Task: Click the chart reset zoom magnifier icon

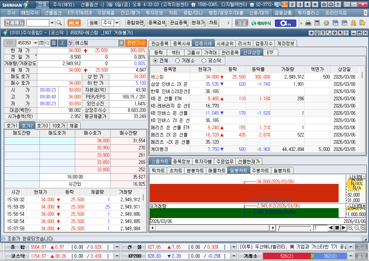Action: [x=363, y=228]
